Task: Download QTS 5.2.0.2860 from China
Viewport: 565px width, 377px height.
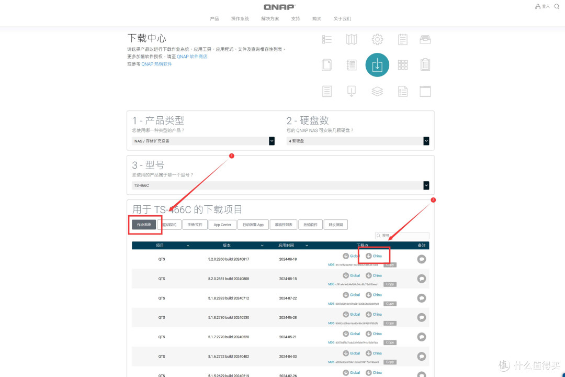Action: coord(374,256)
